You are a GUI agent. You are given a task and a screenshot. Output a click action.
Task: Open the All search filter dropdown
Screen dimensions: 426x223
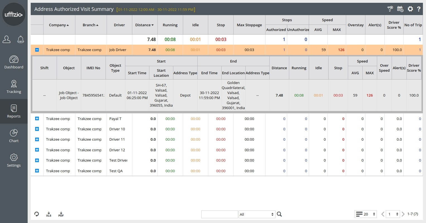click(257, 214)
